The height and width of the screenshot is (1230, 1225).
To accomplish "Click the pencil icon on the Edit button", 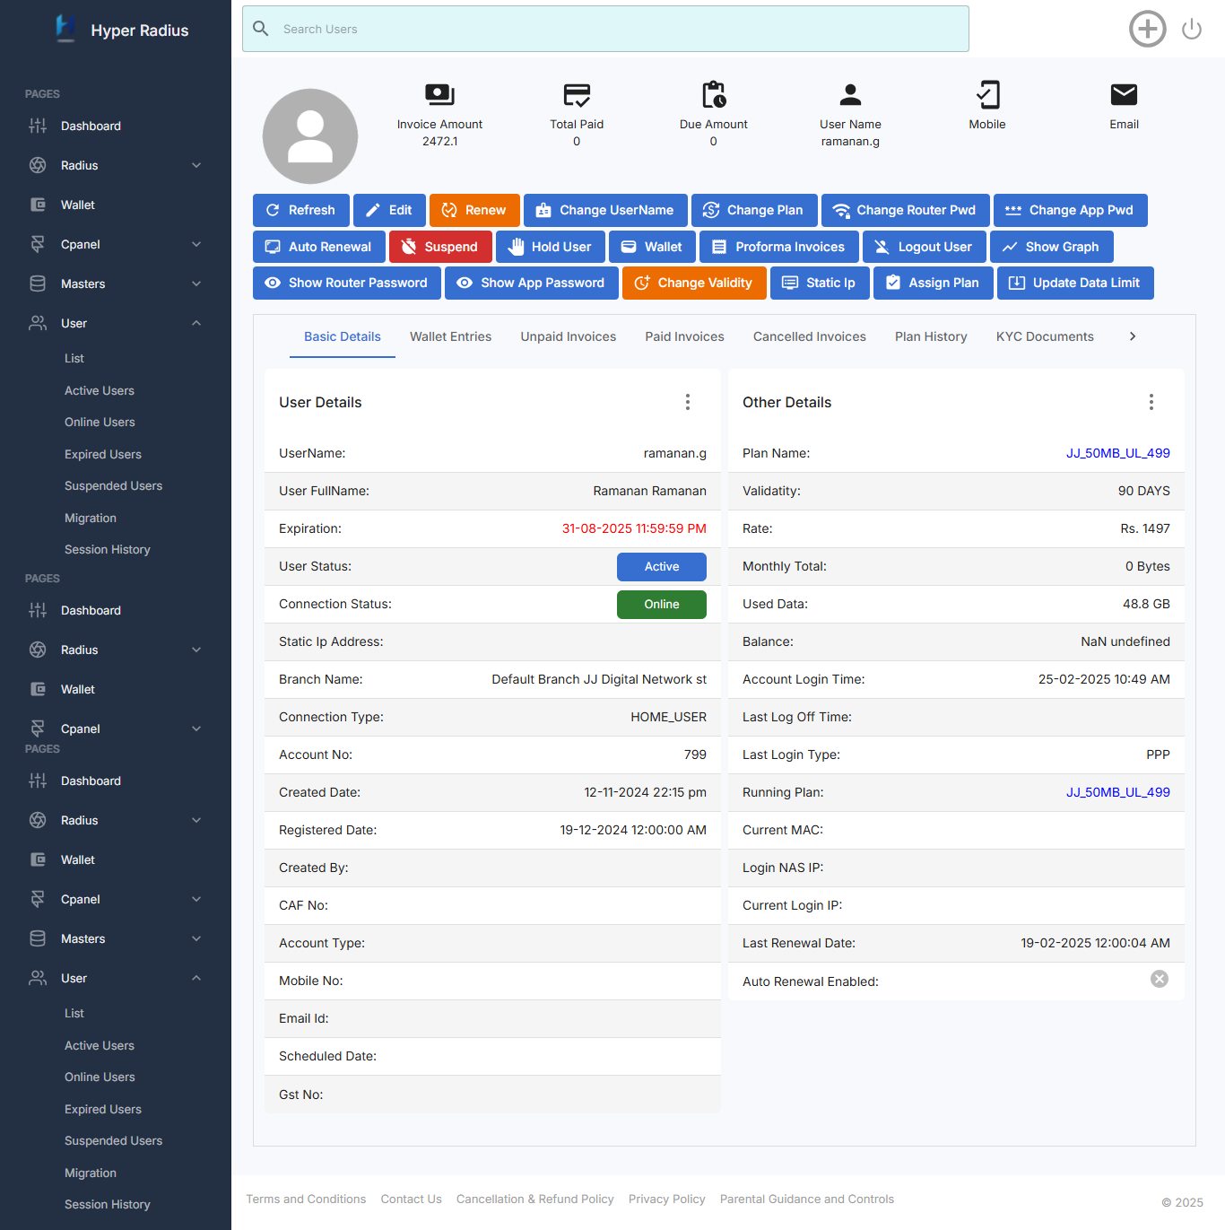I will tap(373, 210).
